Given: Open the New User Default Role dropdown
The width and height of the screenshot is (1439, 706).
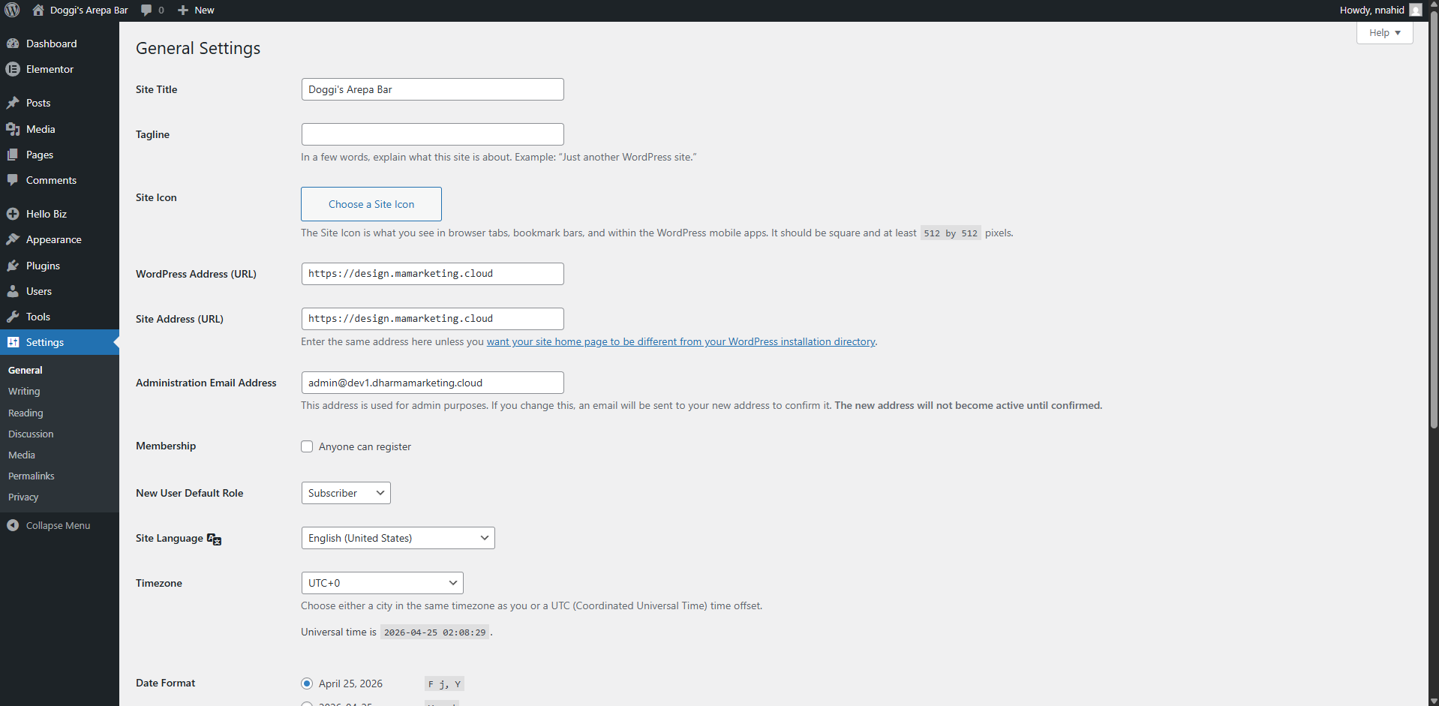Looking at the screenshot, I should coord(345,493).
